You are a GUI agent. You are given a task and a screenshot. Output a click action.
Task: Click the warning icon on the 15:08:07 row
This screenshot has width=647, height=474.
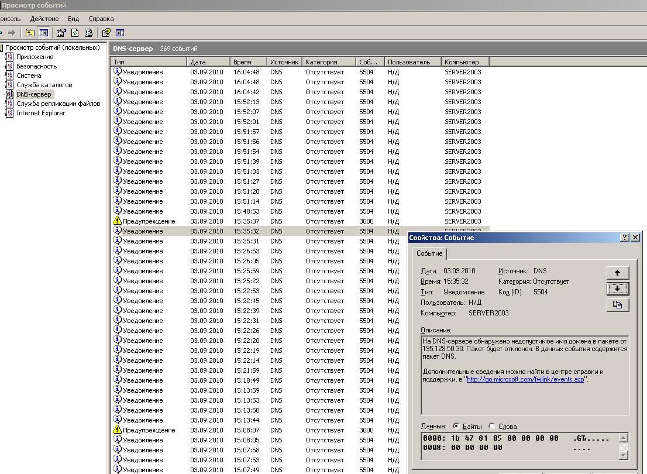(117, 430)
